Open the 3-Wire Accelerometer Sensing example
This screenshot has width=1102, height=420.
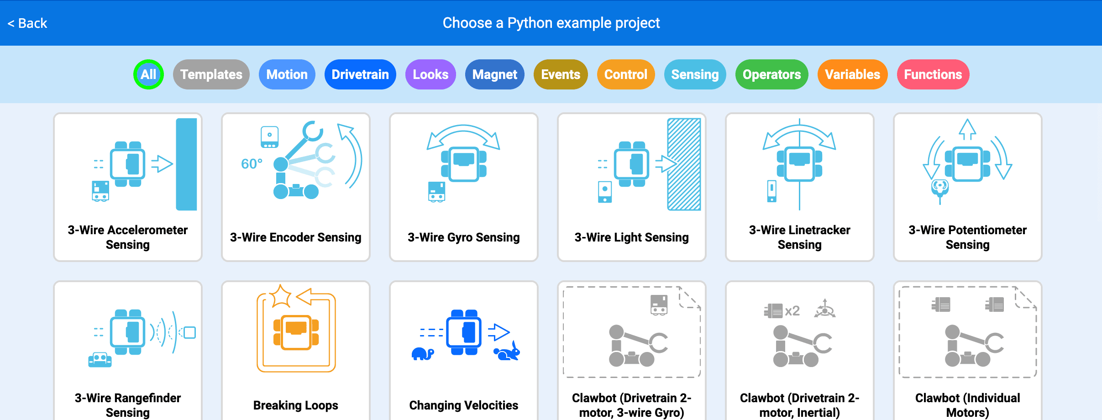coord(127,187)
